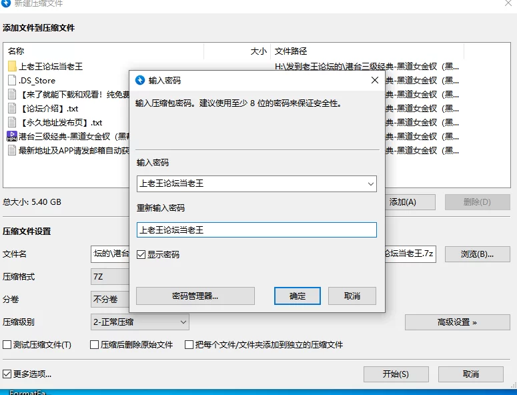
Task: Click the .DS_Store blank file icon
Action: [12, 80]
